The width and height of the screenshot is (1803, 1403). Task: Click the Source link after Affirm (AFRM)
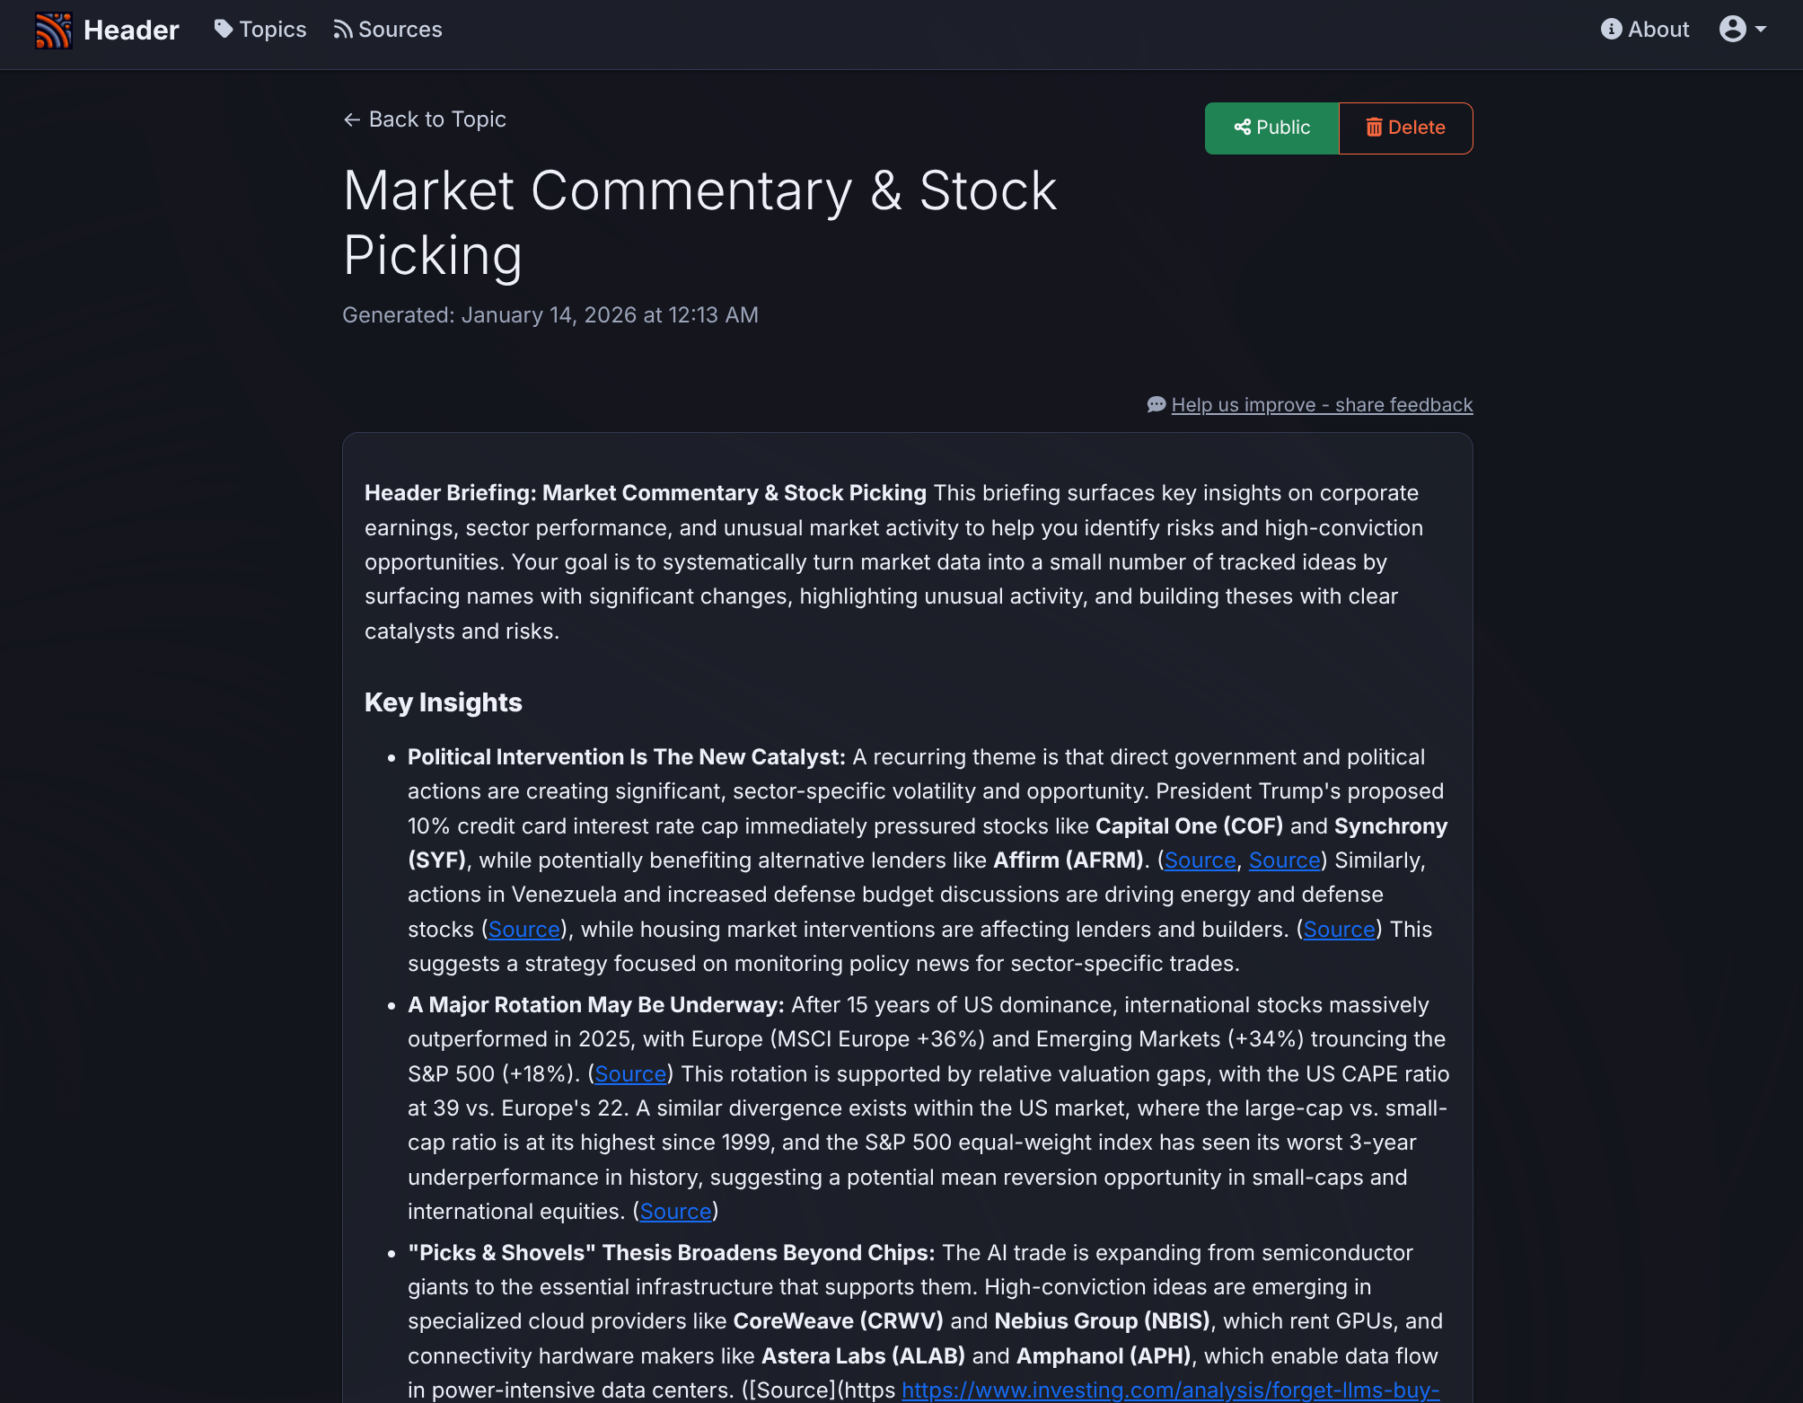[1201, 860]
